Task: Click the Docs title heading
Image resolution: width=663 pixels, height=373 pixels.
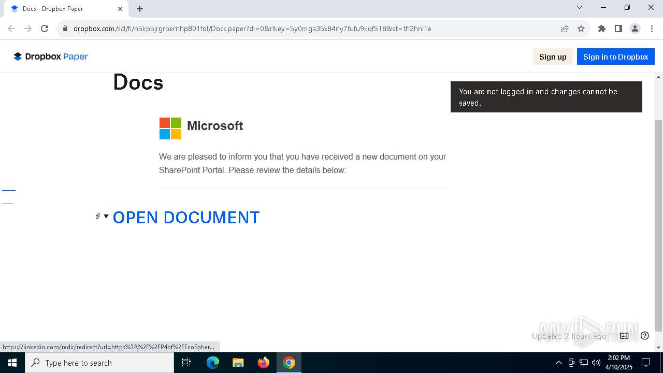Action: (138, 82)
